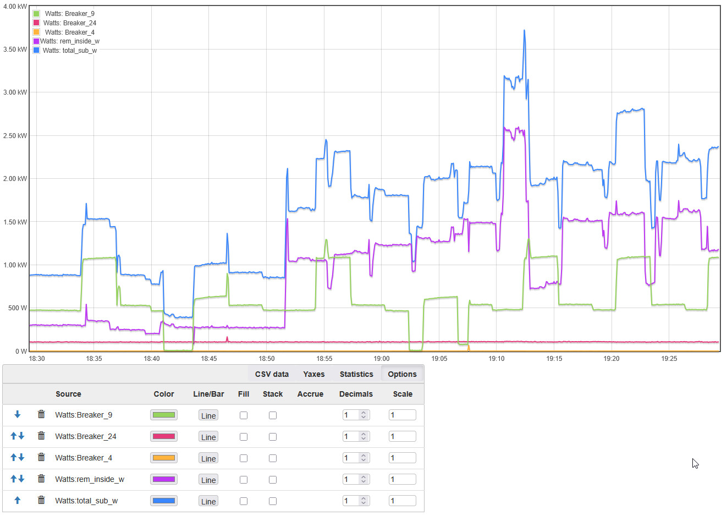The width and height of the screenshot is (727, 521).
Task: Delete the Watts:Breaker_9 source row
Action: click(x=41, y=414)
